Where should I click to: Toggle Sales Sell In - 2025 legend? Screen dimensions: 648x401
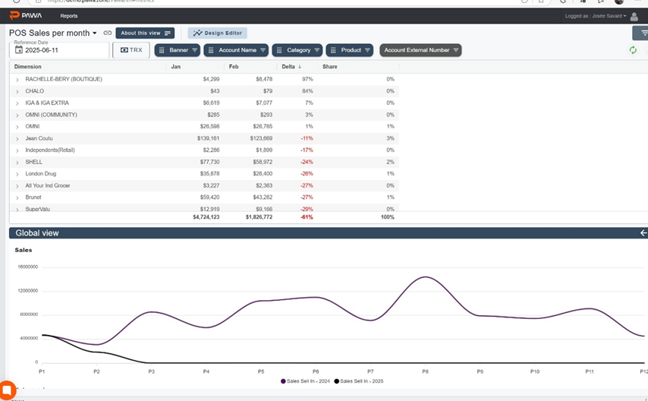(x=359, y=381)
